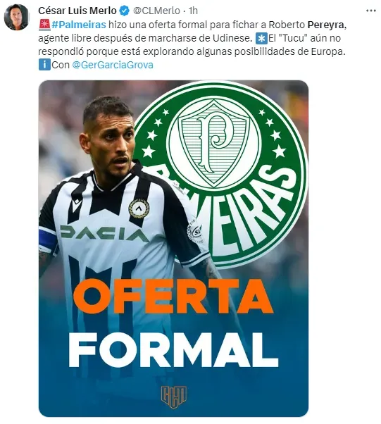
Task: Open the @GerGarciaGrova mention link
Action: [x=113, y=65]
